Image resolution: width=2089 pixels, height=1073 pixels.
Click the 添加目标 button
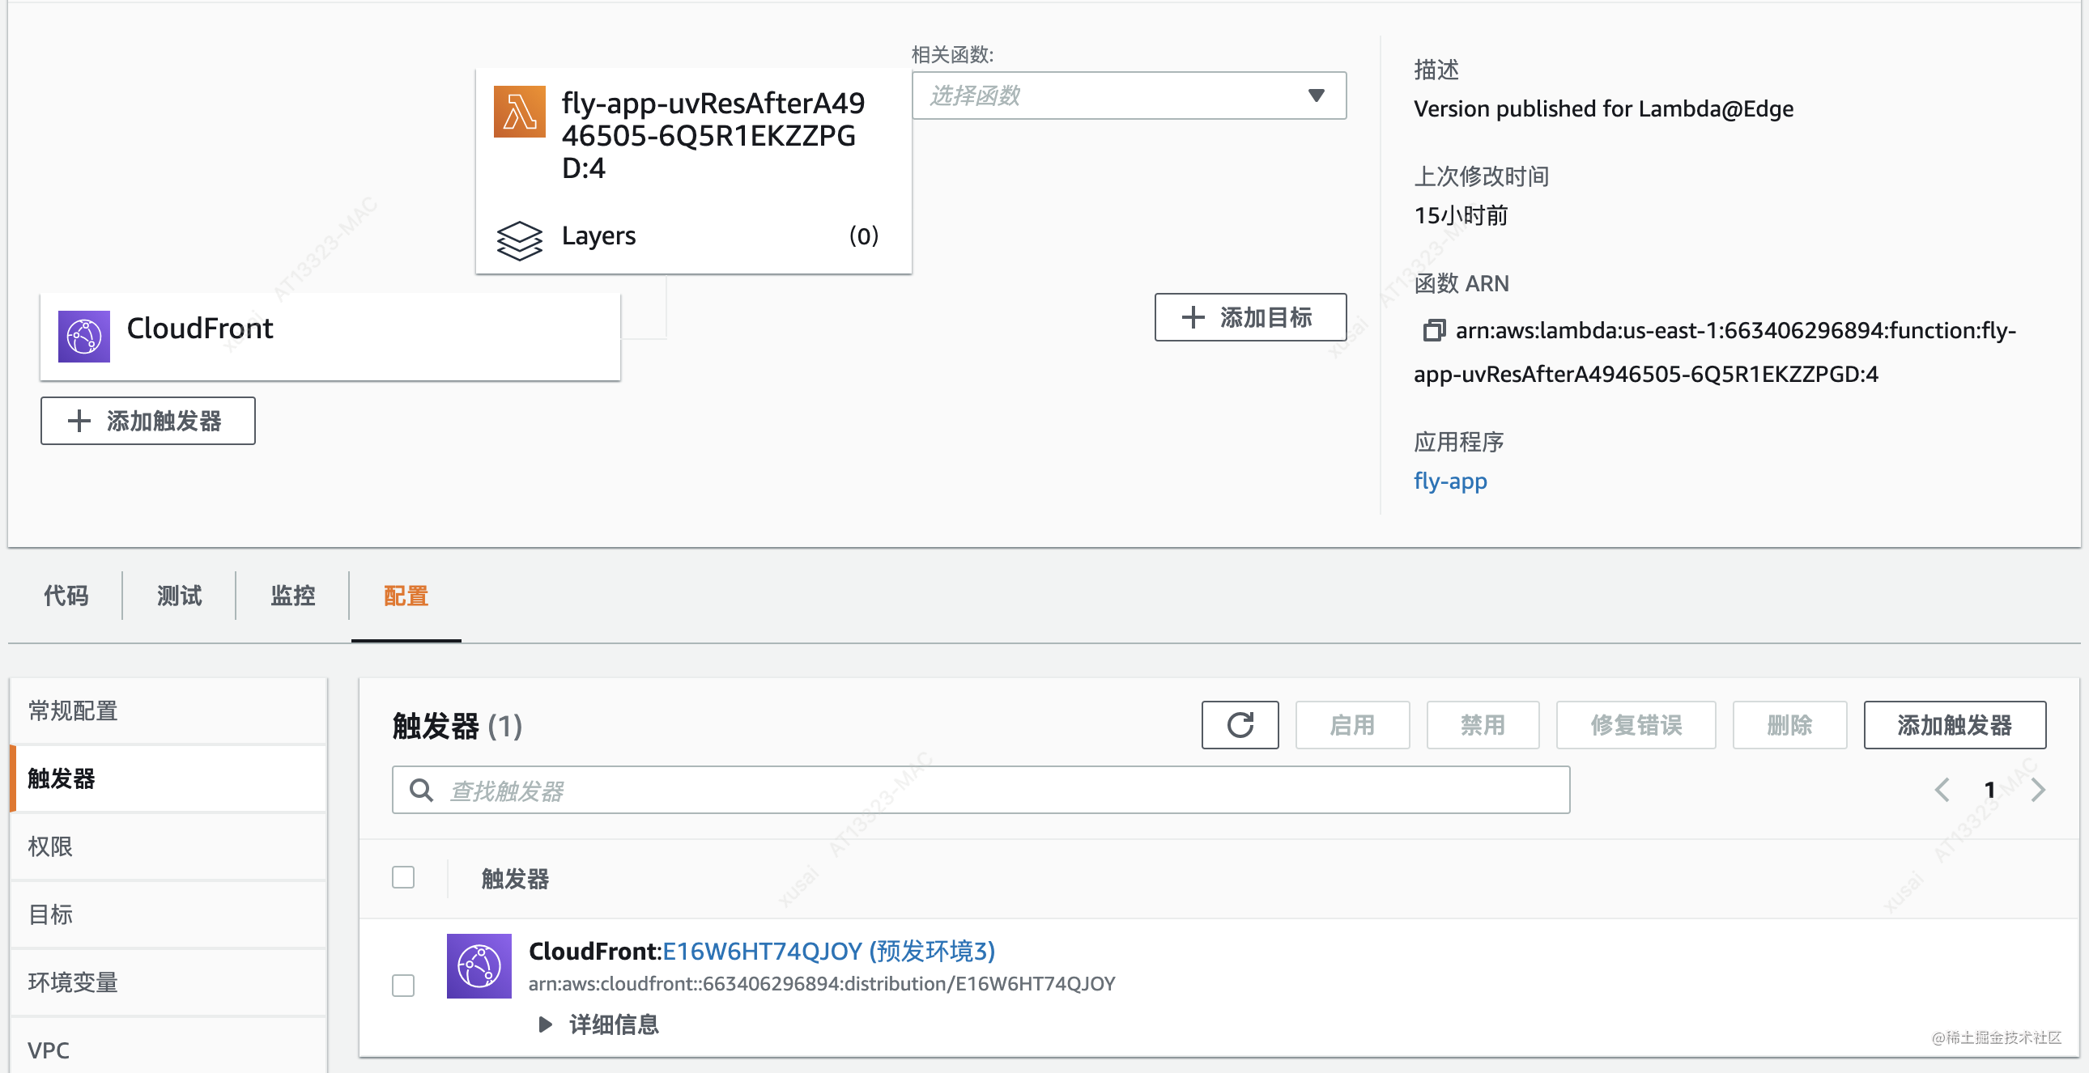coord(1249,317)
